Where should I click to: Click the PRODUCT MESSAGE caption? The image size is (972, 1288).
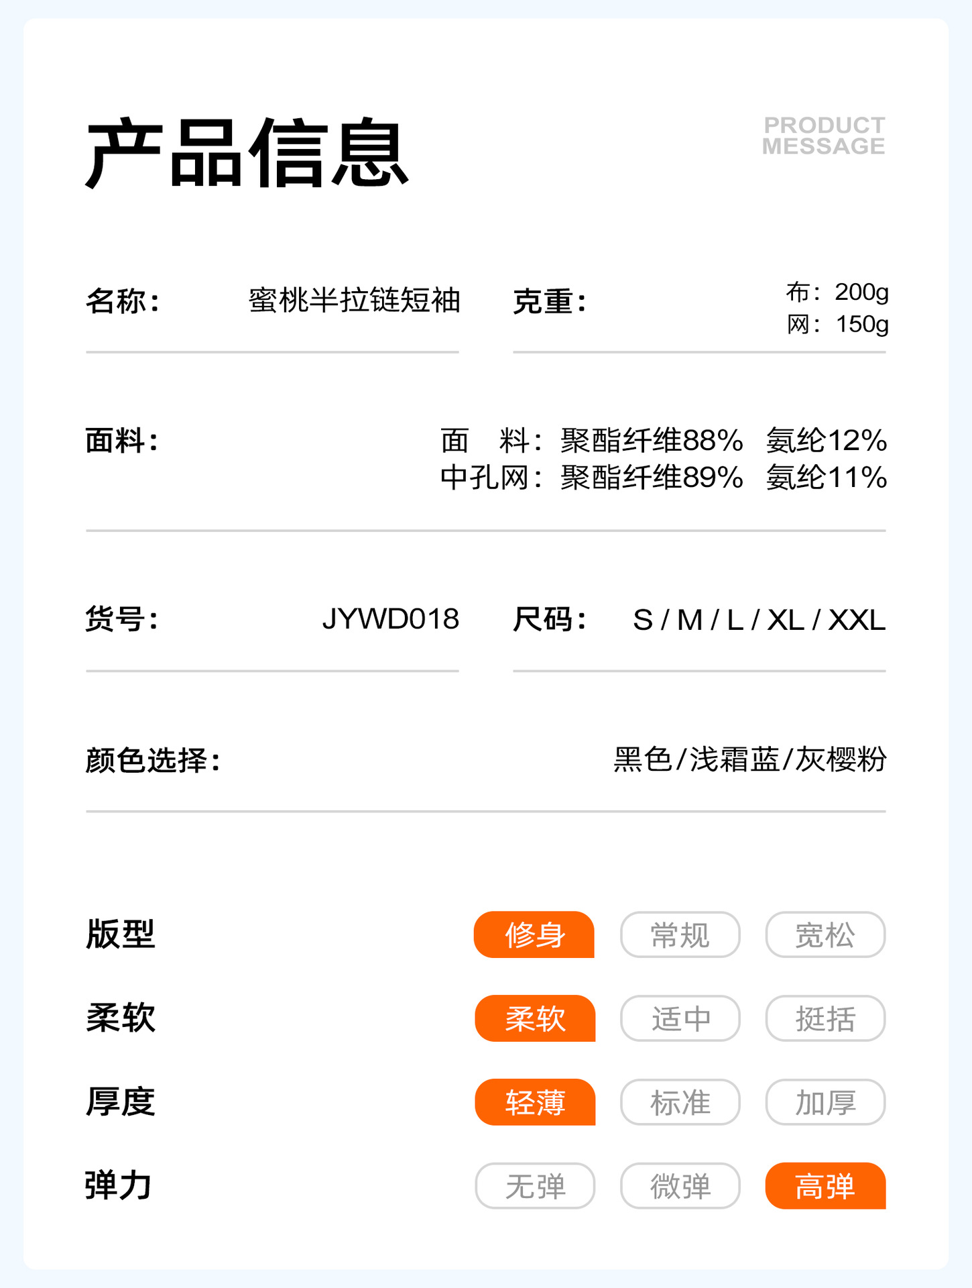pyautogui.click(x=824, y=136)
